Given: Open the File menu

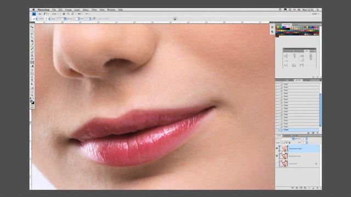Looking at the screenshot, I should click(x=54, y=10).
